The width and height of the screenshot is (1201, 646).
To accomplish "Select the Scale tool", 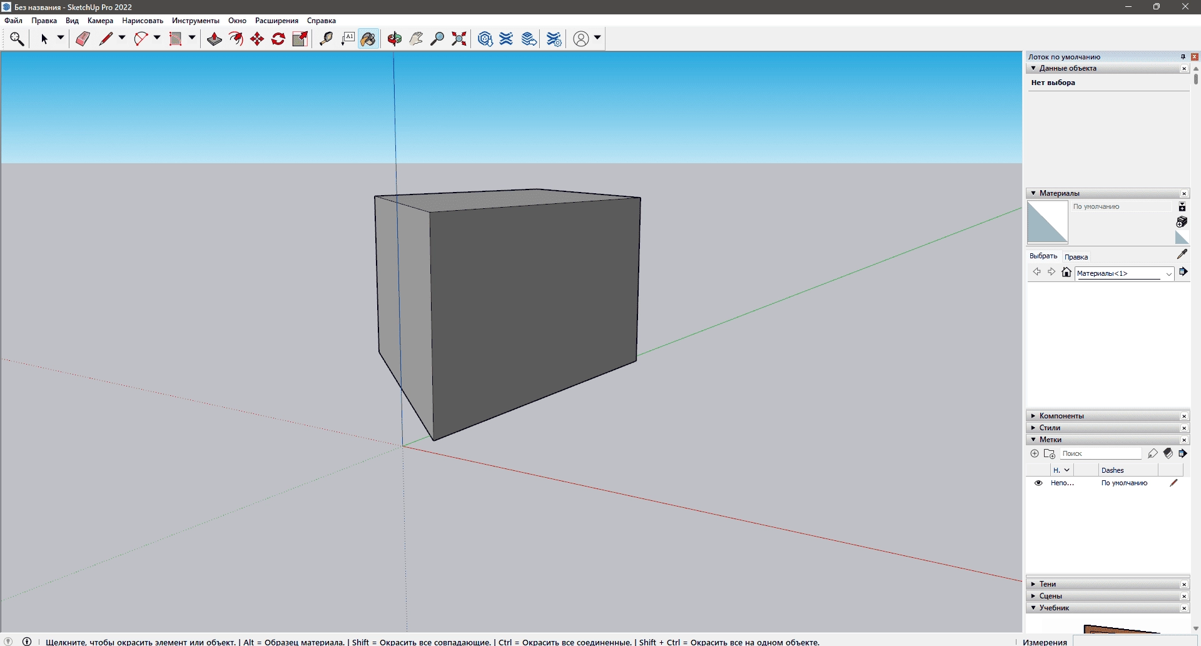I will click(300, 39).
